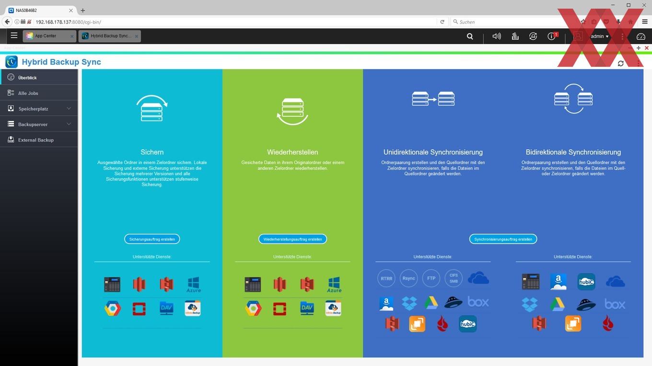Open a new browser tab with plus
Screen dimensions: 652x366
click(83, 10)
